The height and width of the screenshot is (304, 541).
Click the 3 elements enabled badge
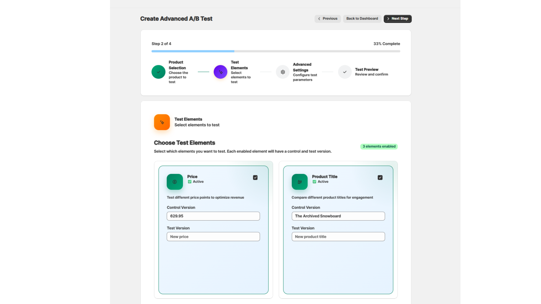click(379, 146)
